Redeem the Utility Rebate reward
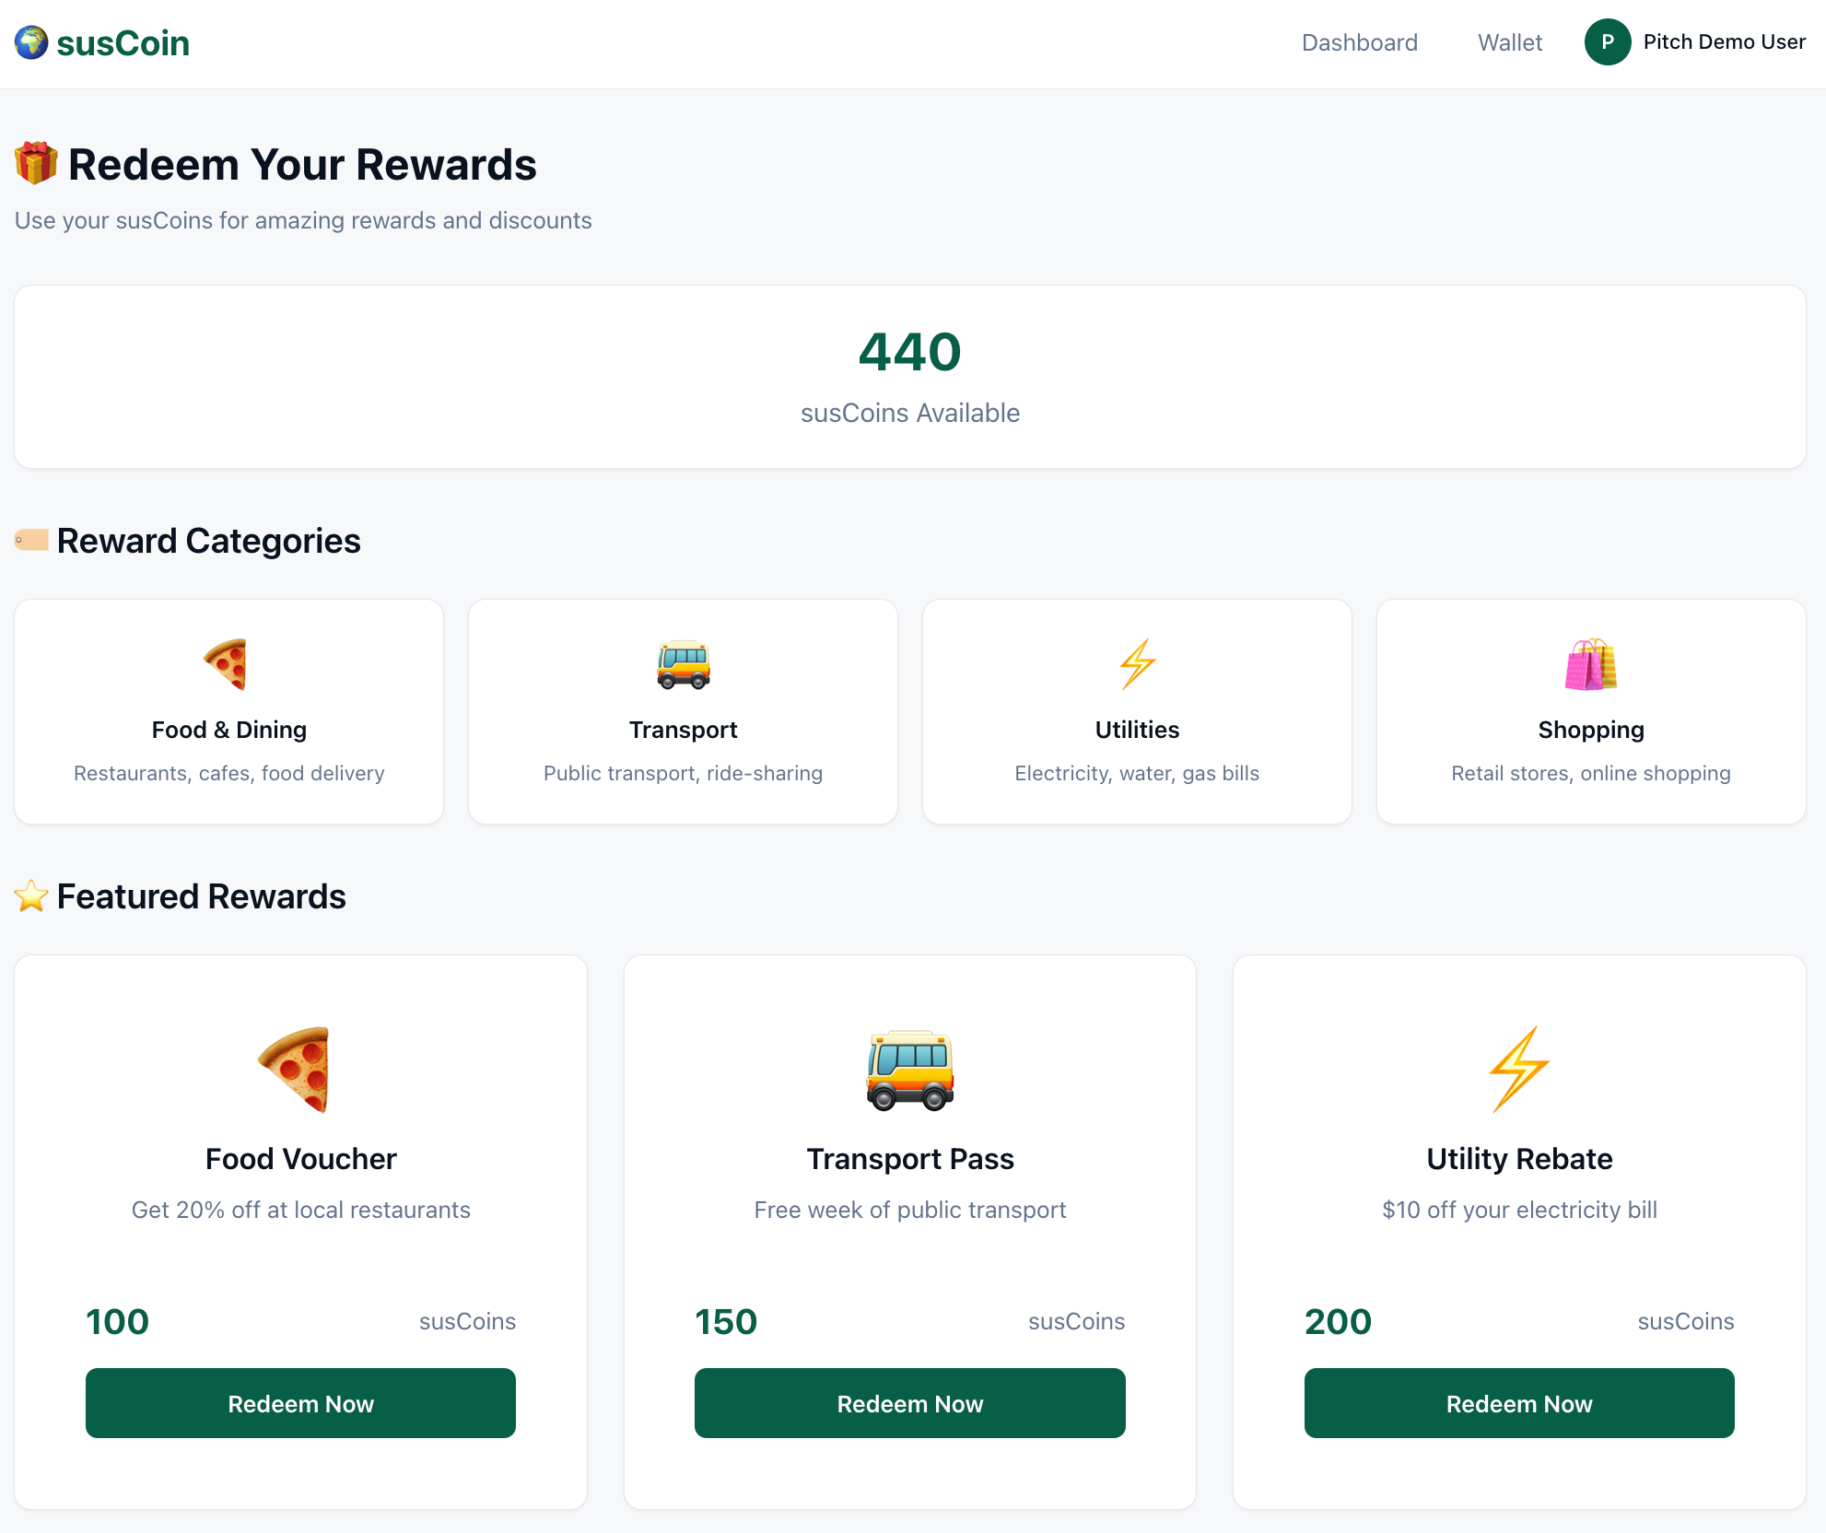This screenshot has width=1826, height=1533. point(1518,1403)
